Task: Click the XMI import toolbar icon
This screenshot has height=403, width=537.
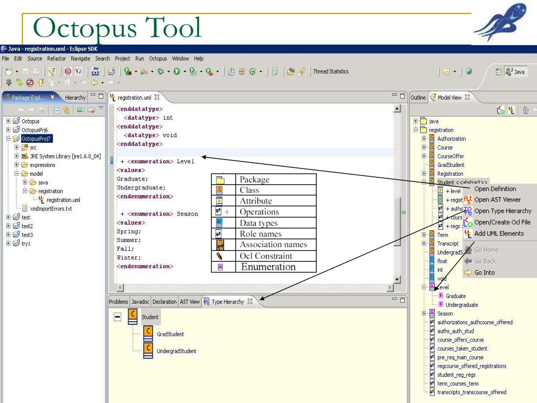Action: [95, 71]
